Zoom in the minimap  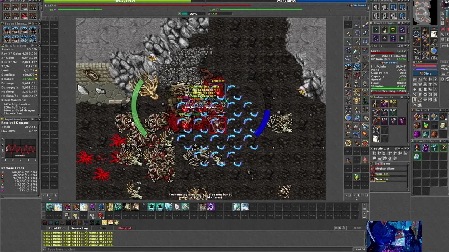click(443, 19)
